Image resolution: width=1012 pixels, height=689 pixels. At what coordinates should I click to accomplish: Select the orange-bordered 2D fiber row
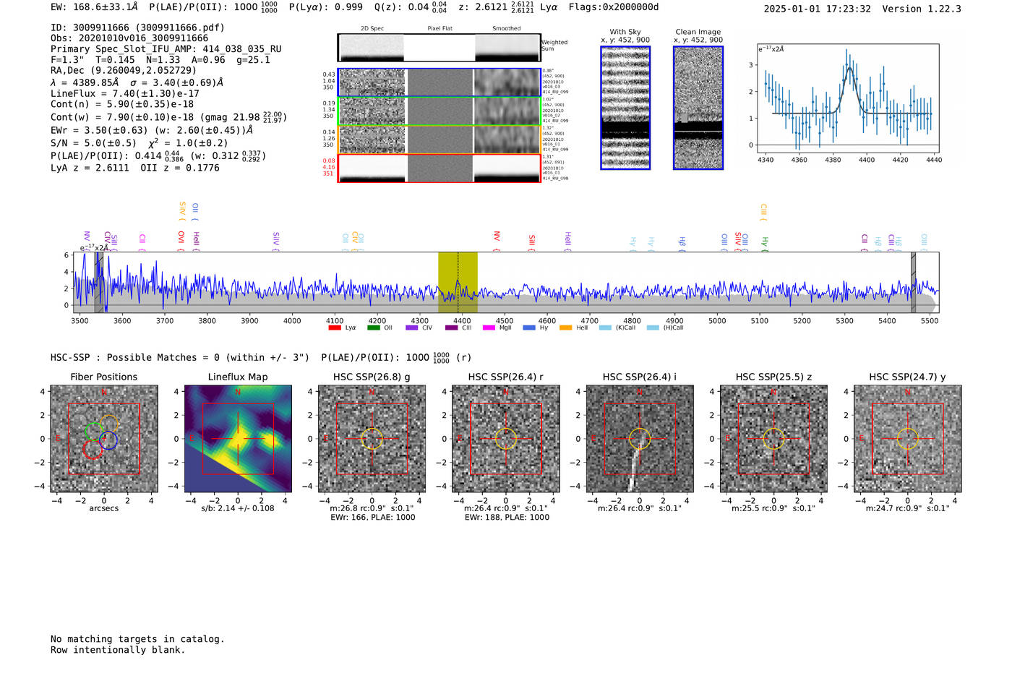(439, 140)
